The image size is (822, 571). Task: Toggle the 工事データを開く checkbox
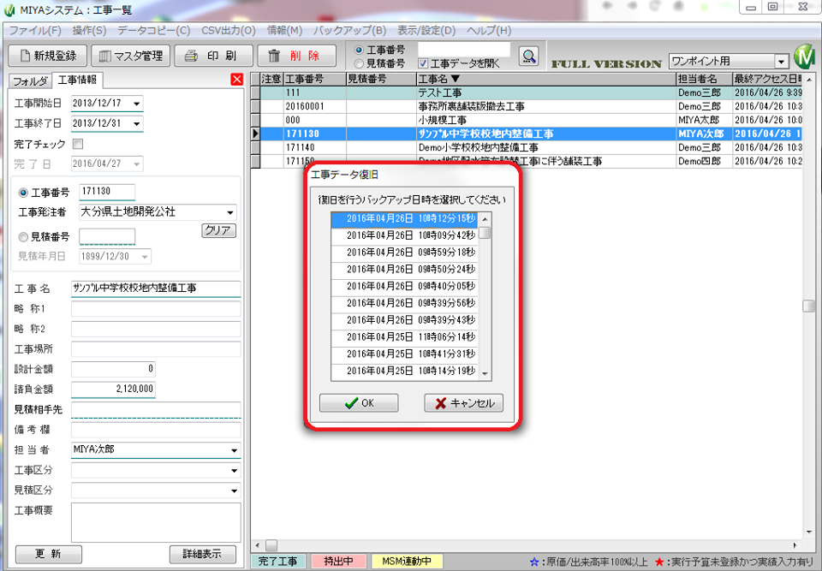(x=424, y=63)
